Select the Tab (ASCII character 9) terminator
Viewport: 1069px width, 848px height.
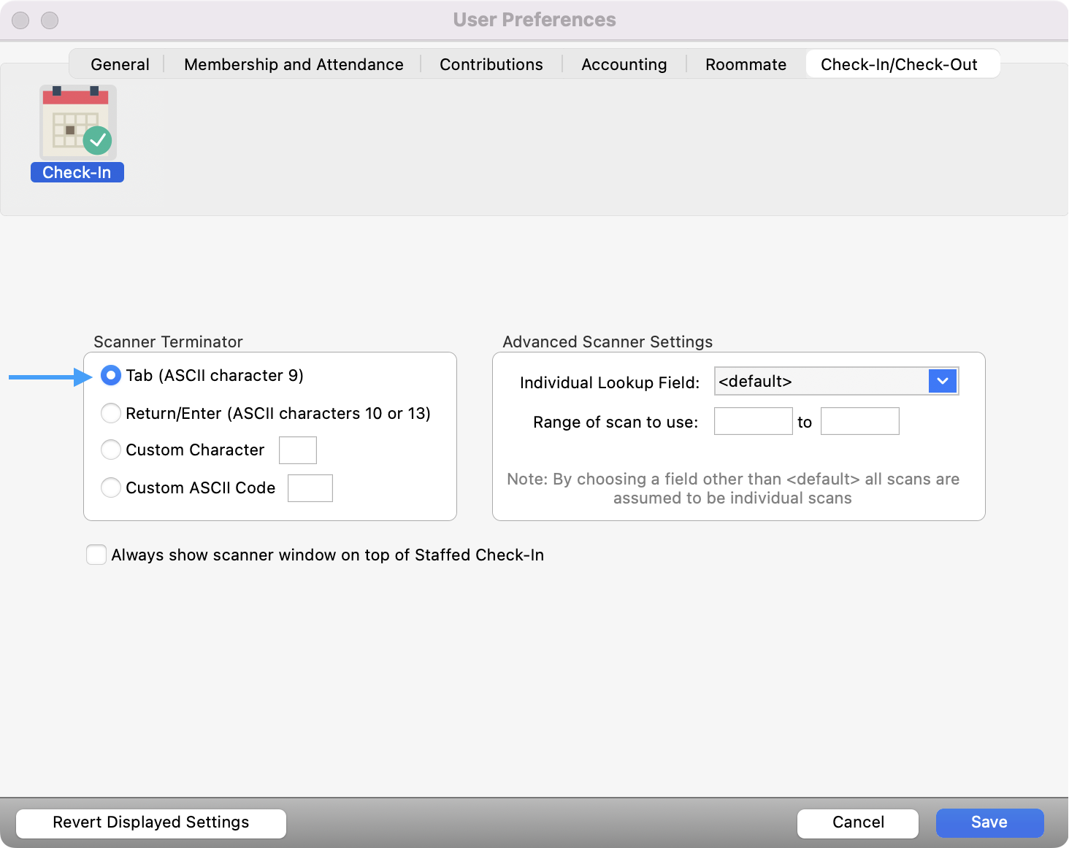tap(110, 375)
